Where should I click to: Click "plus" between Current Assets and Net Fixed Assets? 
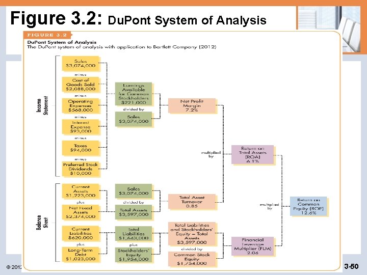click(x=81, y=202)
